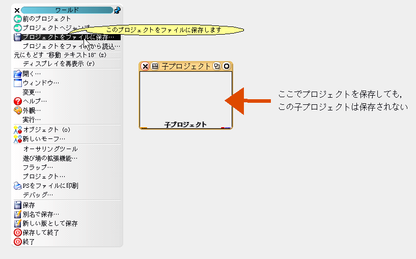This screenshot has width=416, height=259.
Task: Click the printer icon for PSをファイルに印刷
Action: tap(18, 186)
